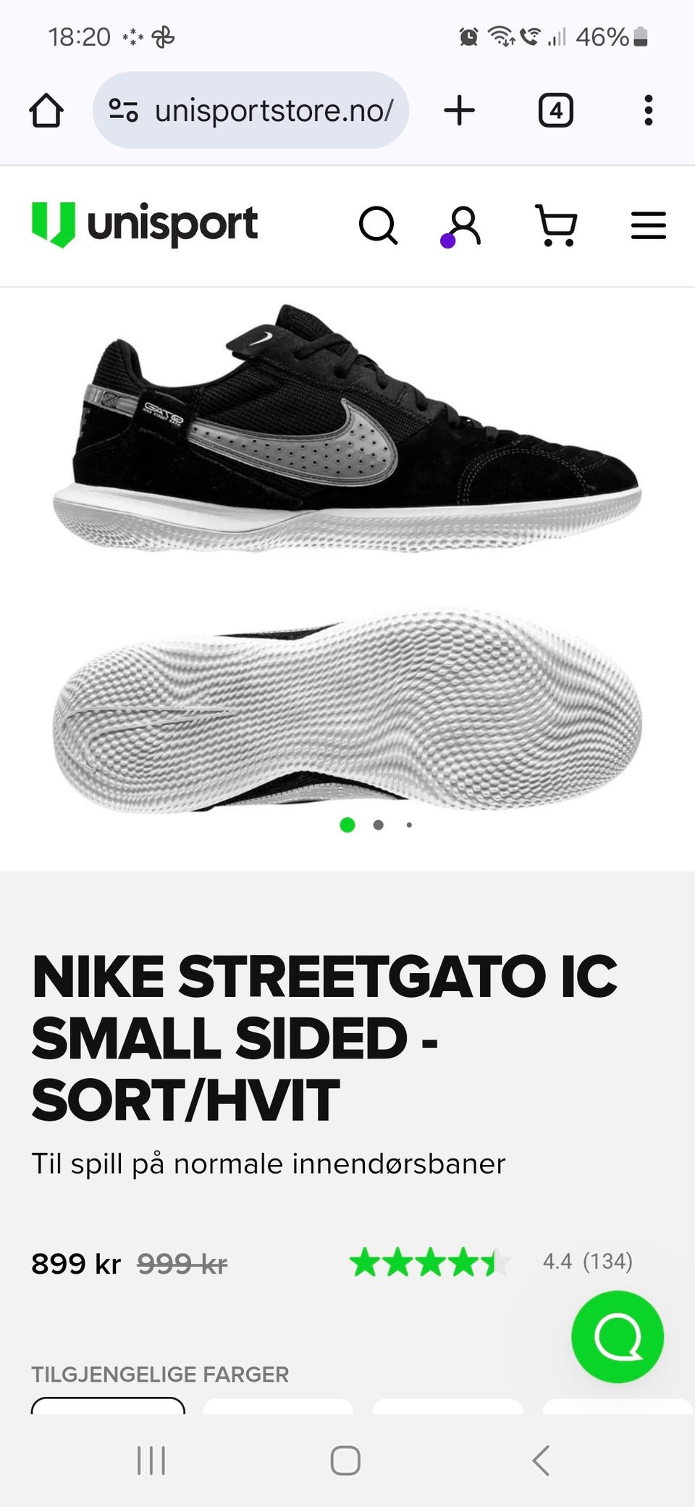The width and height of the screenshot is (695, 1507).
Task: Show the open tabs switcher
Action: (555, 111)
